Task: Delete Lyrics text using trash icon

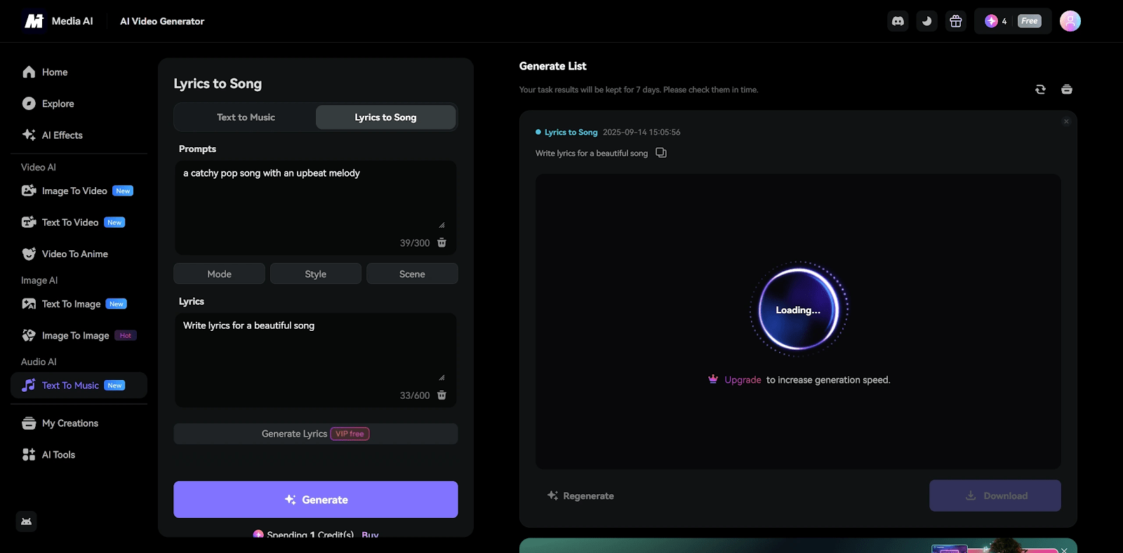Action: click(441, 395)
